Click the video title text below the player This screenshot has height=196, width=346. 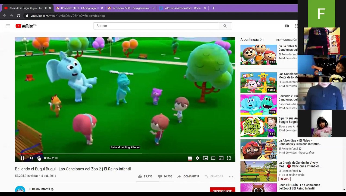pos(73,169)
